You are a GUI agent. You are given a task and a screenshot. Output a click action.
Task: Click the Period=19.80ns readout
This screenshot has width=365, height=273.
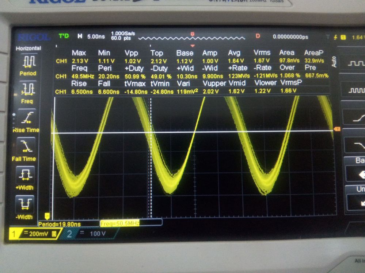point(60,224)
